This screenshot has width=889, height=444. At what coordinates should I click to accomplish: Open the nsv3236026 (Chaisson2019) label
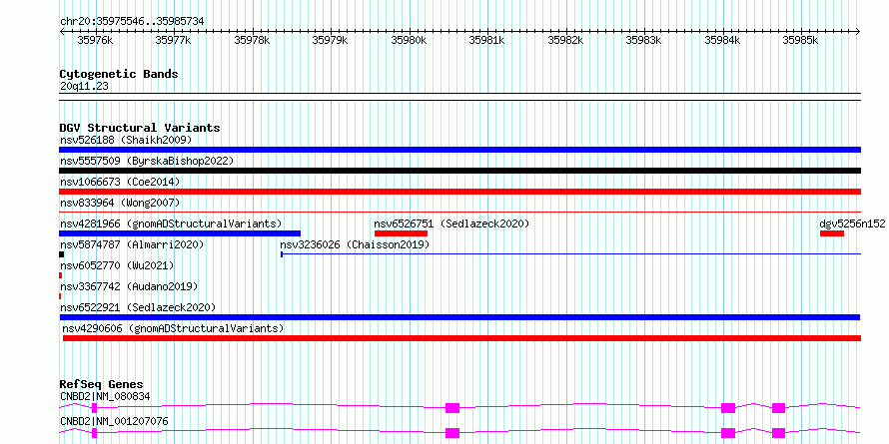click(355, 244)
